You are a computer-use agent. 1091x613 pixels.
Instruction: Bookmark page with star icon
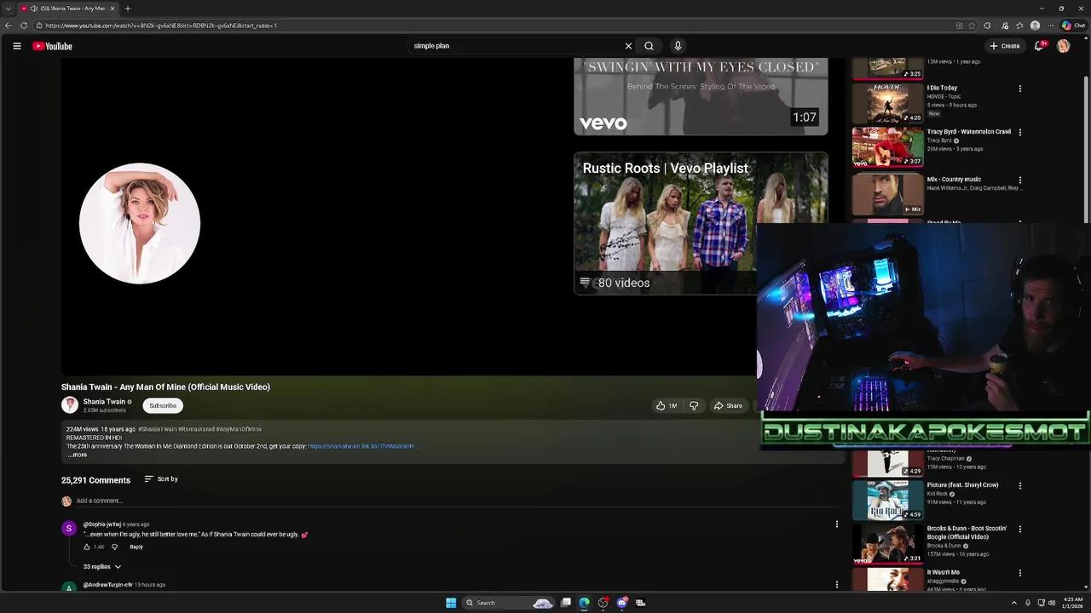pyautogui.click(x=972, y=26)
